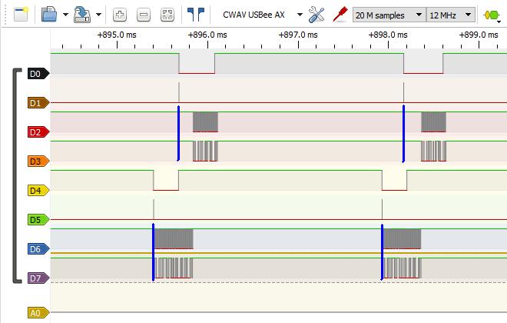This screenshot has height=323, width=507.
Task: Save the session with the disk download icon
Action: tap(82, 15)
